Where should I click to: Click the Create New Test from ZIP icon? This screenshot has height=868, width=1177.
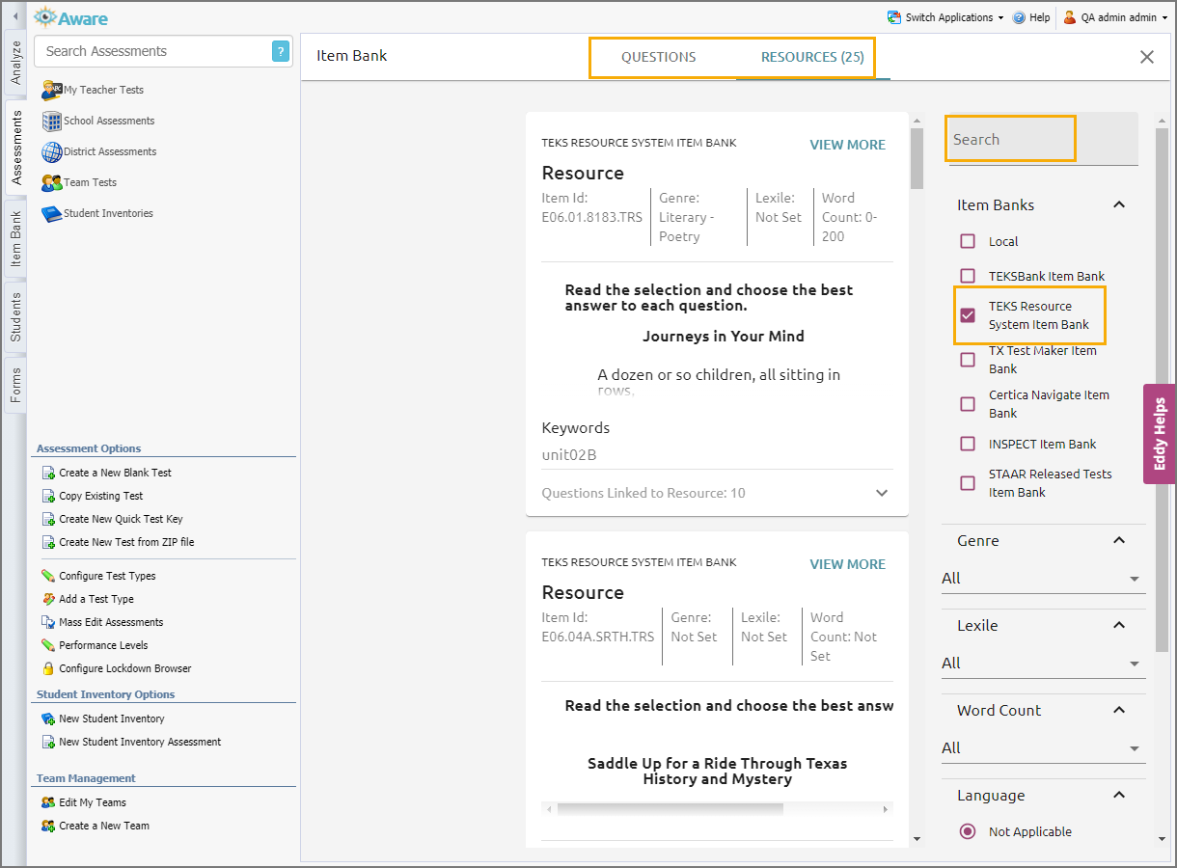[48, 542]
